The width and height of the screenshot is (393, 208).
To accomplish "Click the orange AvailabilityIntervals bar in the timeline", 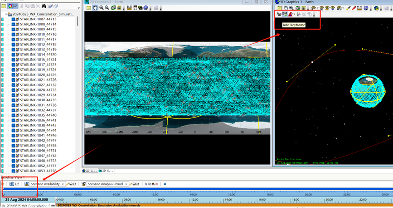I will click(x=224, y=205).
